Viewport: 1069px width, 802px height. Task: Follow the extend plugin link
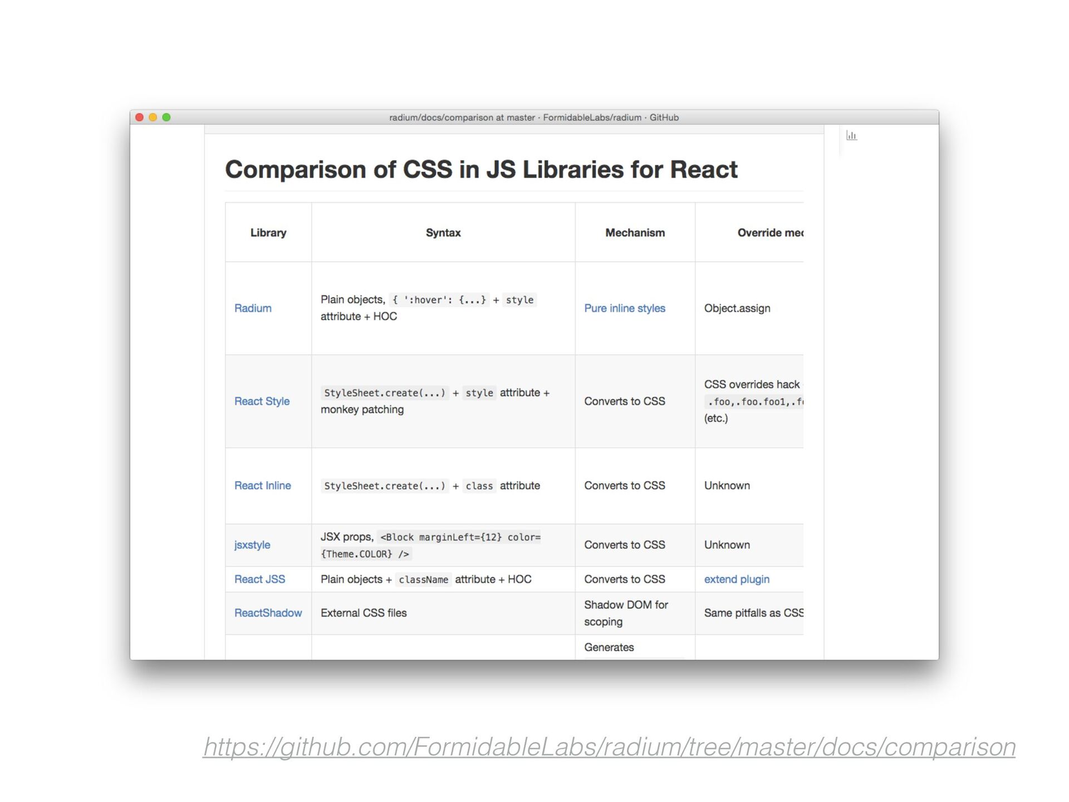coord(737,579)
